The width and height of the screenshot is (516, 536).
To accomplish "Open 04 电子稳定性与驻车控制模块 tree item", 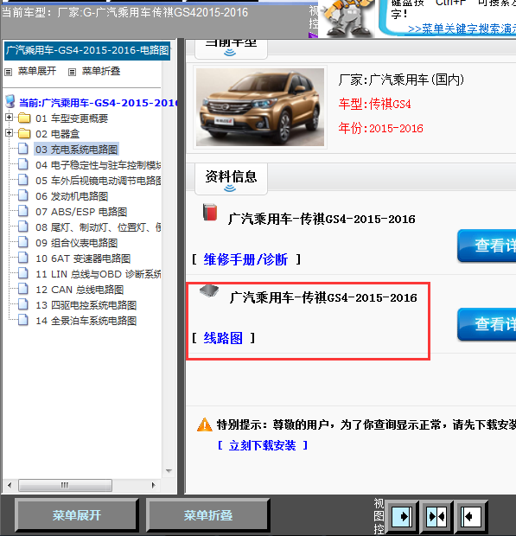I will 98,165.
